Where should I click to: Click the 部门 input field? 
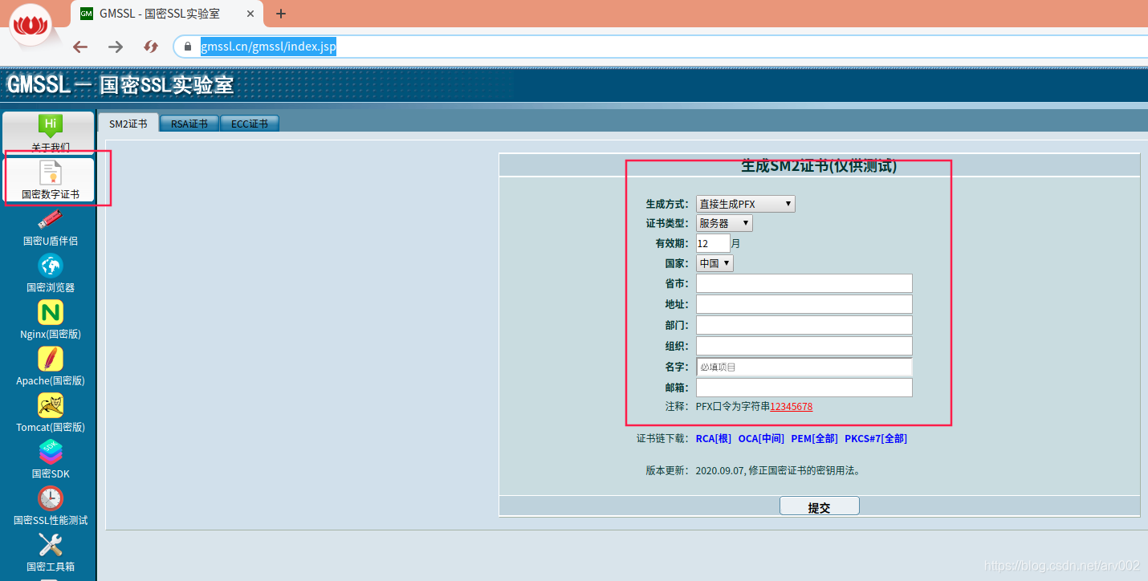point(804,325)
